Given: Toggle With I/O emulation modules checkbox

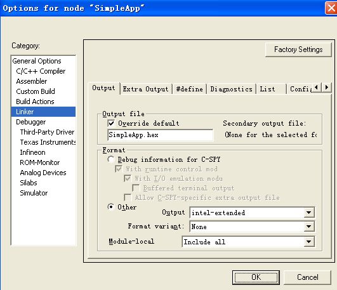Looking at the screenshot, I should tap(128, 178).
